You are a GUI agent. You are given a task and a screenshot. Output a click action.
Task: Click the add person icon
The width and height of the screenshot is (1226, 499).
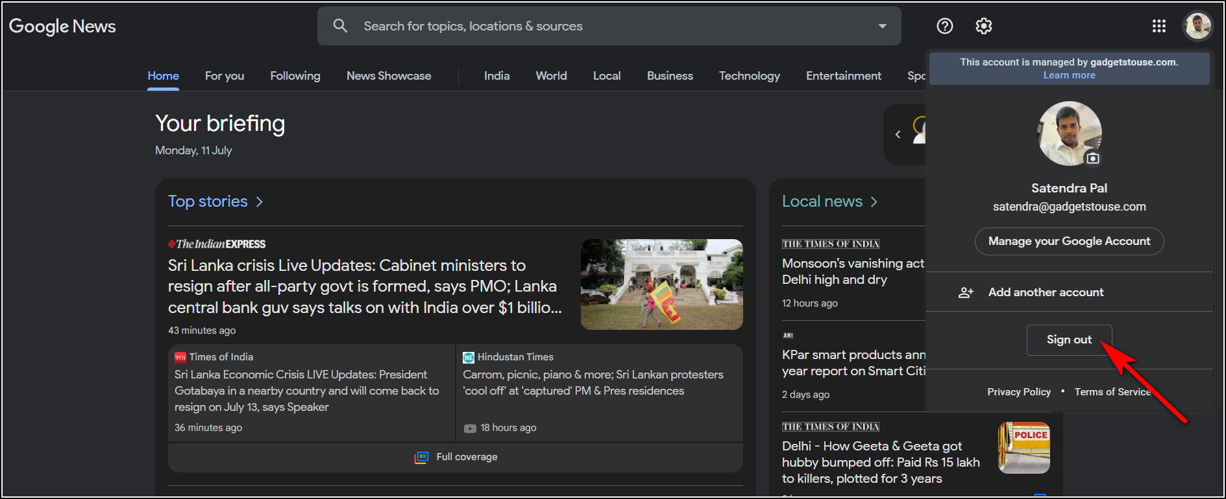coord(966,292)
